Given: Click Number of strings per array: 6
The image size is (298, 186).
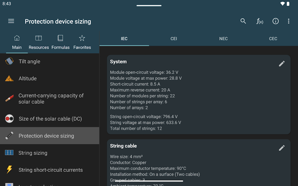Looking at the screenshot, I should pyautogui.click(x=138, y=102).
